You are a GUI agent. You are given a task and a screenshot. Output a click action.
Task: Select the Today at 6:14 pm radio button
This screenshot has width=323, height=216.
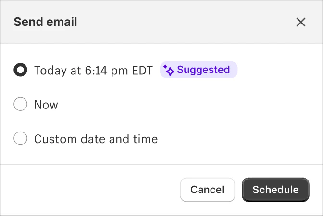point(20,70)
